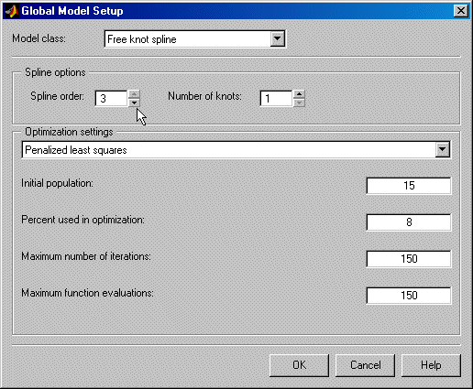Open the Help button
Viewport: 473px width, 389px height.
(x=431, y=365)
